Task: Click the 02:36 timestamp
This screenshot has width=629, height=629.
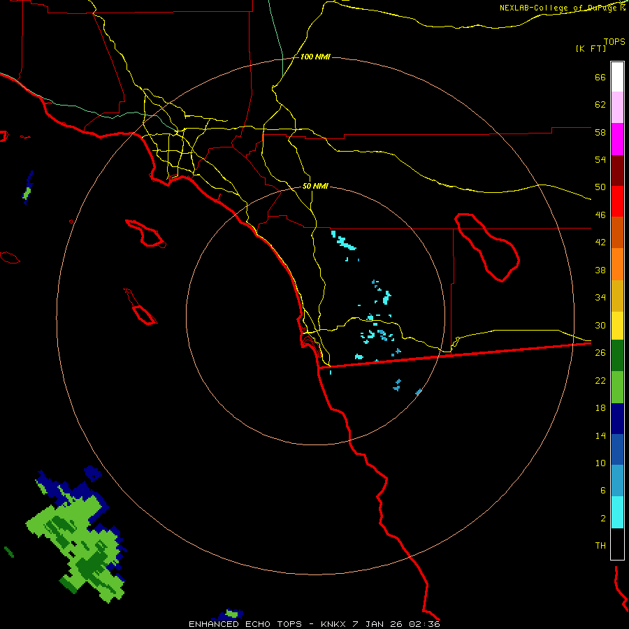Action: coord(424,624)
